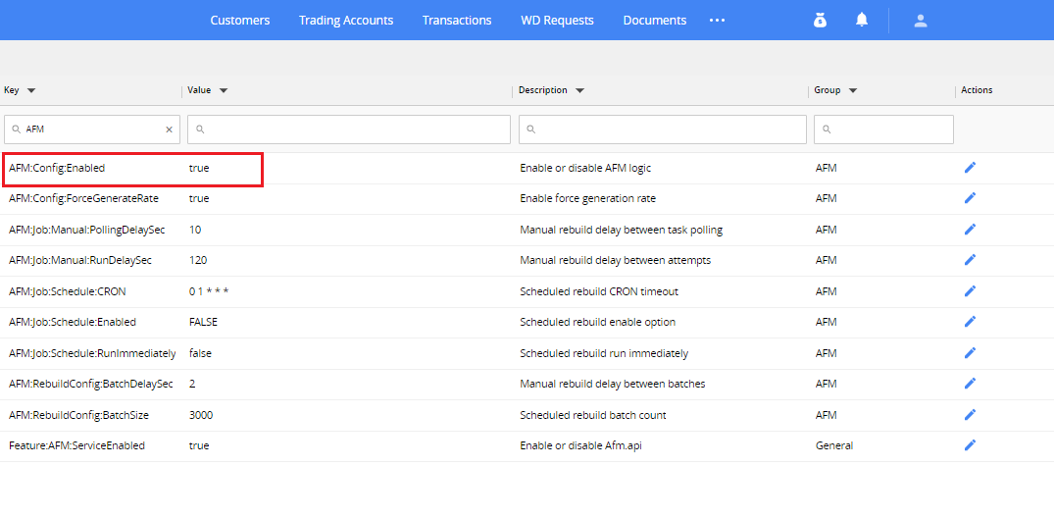Edit the AFM:Job:Schedule:Enabled setting
Image resolution: width=1054 pixels, height=519 pixels.
point(970,322)
